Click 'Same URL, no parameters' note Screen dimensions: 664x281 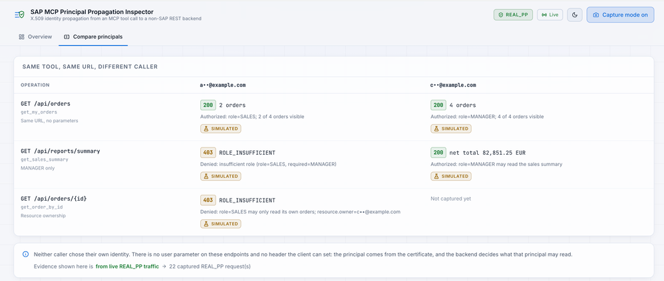click(x=49, y=120)
